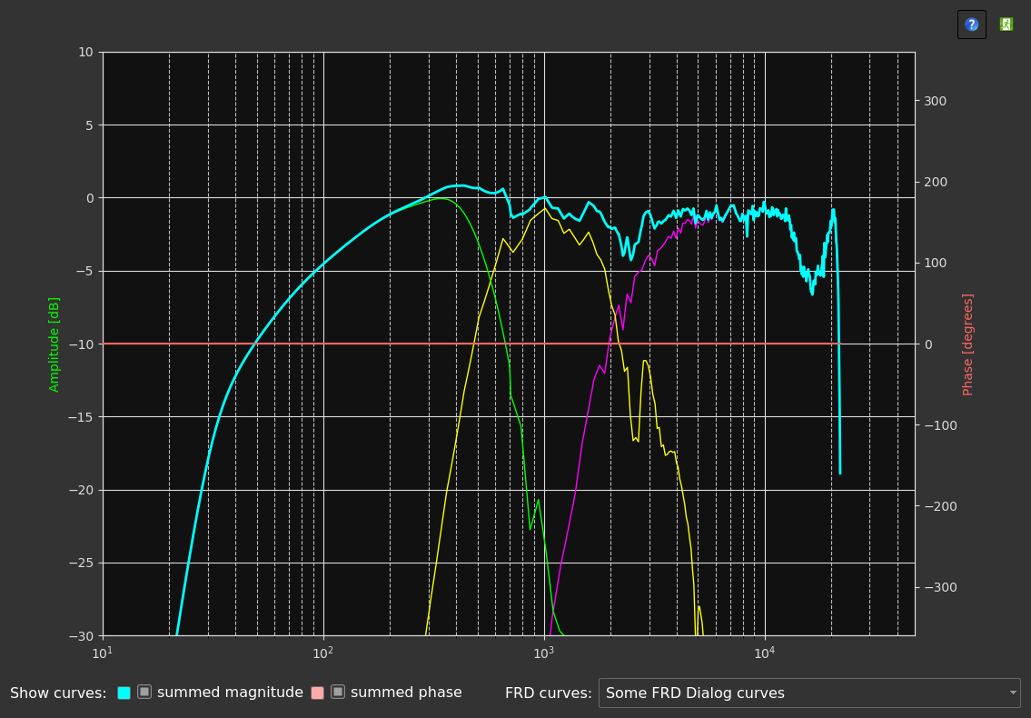Pick the cyan summed magnitude color swatch
The image size is (1031, 718).
pyautogui.click(x=124, y=693)
